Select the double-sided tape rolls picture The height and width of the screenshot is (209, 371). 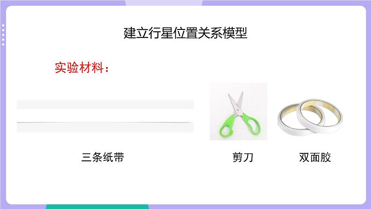(x=310, y=117)
